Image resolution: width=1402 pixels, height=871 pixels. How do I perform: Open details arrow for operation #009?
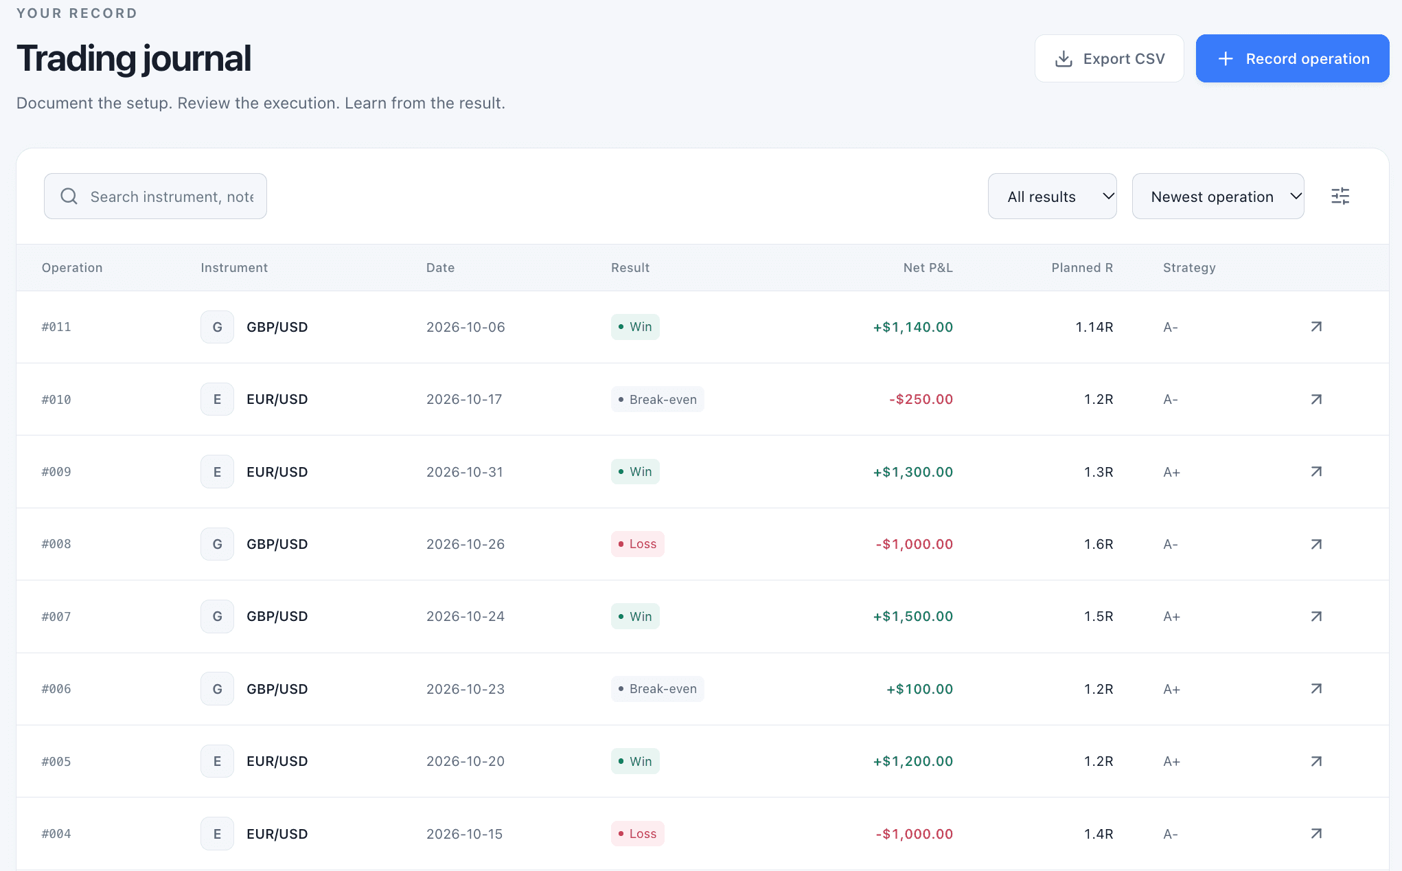[1316, 472]
